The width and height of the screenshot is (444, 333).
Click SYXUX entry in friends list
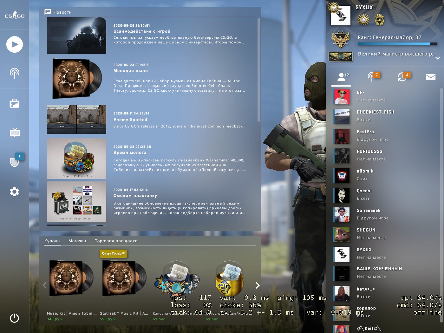[x=386, y=254]
